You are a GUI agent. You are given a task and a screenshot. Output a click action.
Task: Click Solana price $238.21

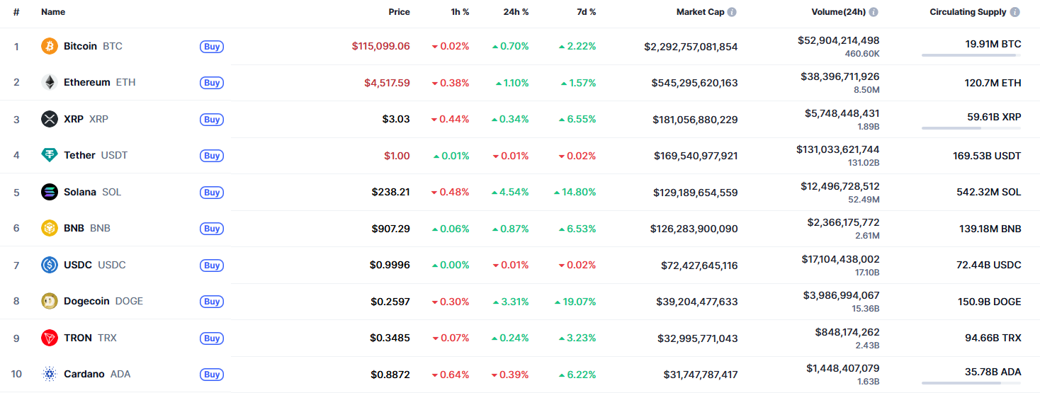pos(390,192)
